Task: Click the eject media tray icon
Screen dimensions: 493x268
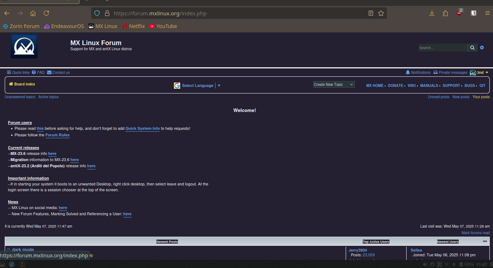Action: tap(454, 264)
